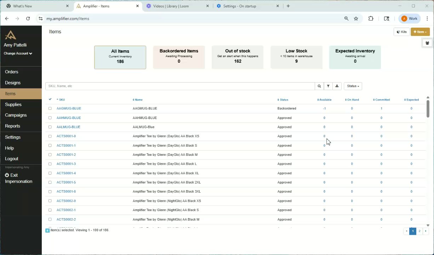Click the search magnifier button beside SKU field
This screenshot has height=255, width=434.
319,86
